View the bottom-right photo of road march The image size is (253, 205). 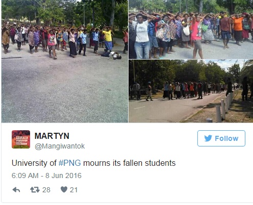pyautogui.click(x=191, y=91)
